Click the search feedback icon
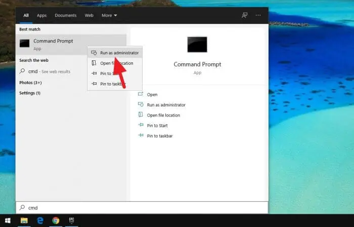Image resolution: width=354 pixels, height=227 pixels. point(244,15)
